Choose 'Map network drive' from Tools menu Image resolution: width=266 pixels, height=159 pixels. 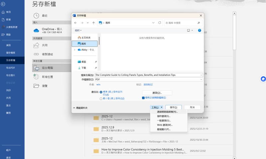tap(169, 112)
